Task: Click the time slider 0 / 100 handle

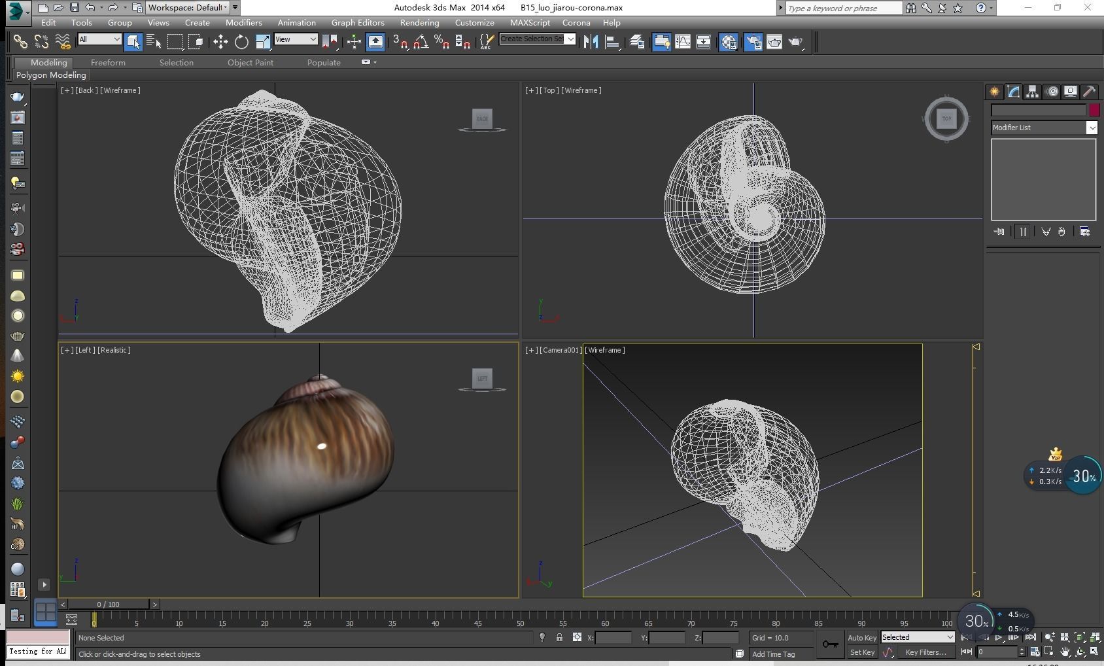Action: point(109,605)
